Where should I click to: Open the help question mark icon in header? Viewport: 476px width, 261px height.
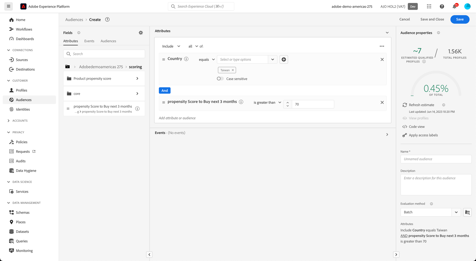coord(442,6)
